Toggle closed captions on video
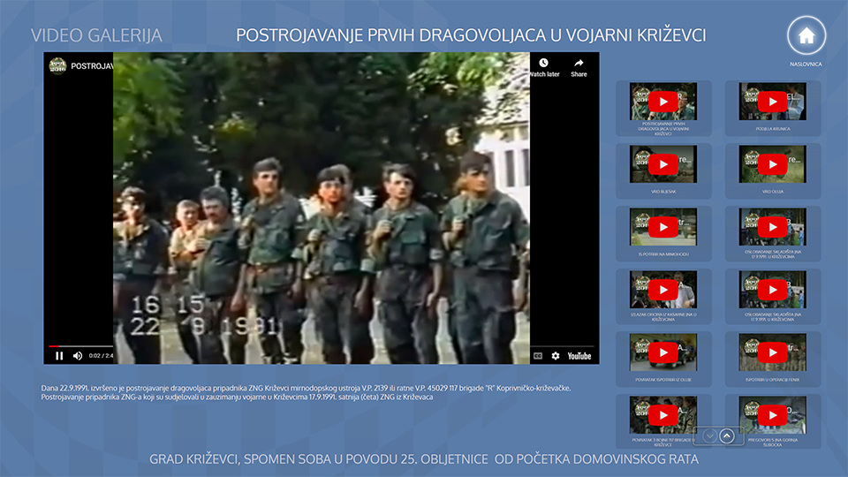 [x=537, y=356]
